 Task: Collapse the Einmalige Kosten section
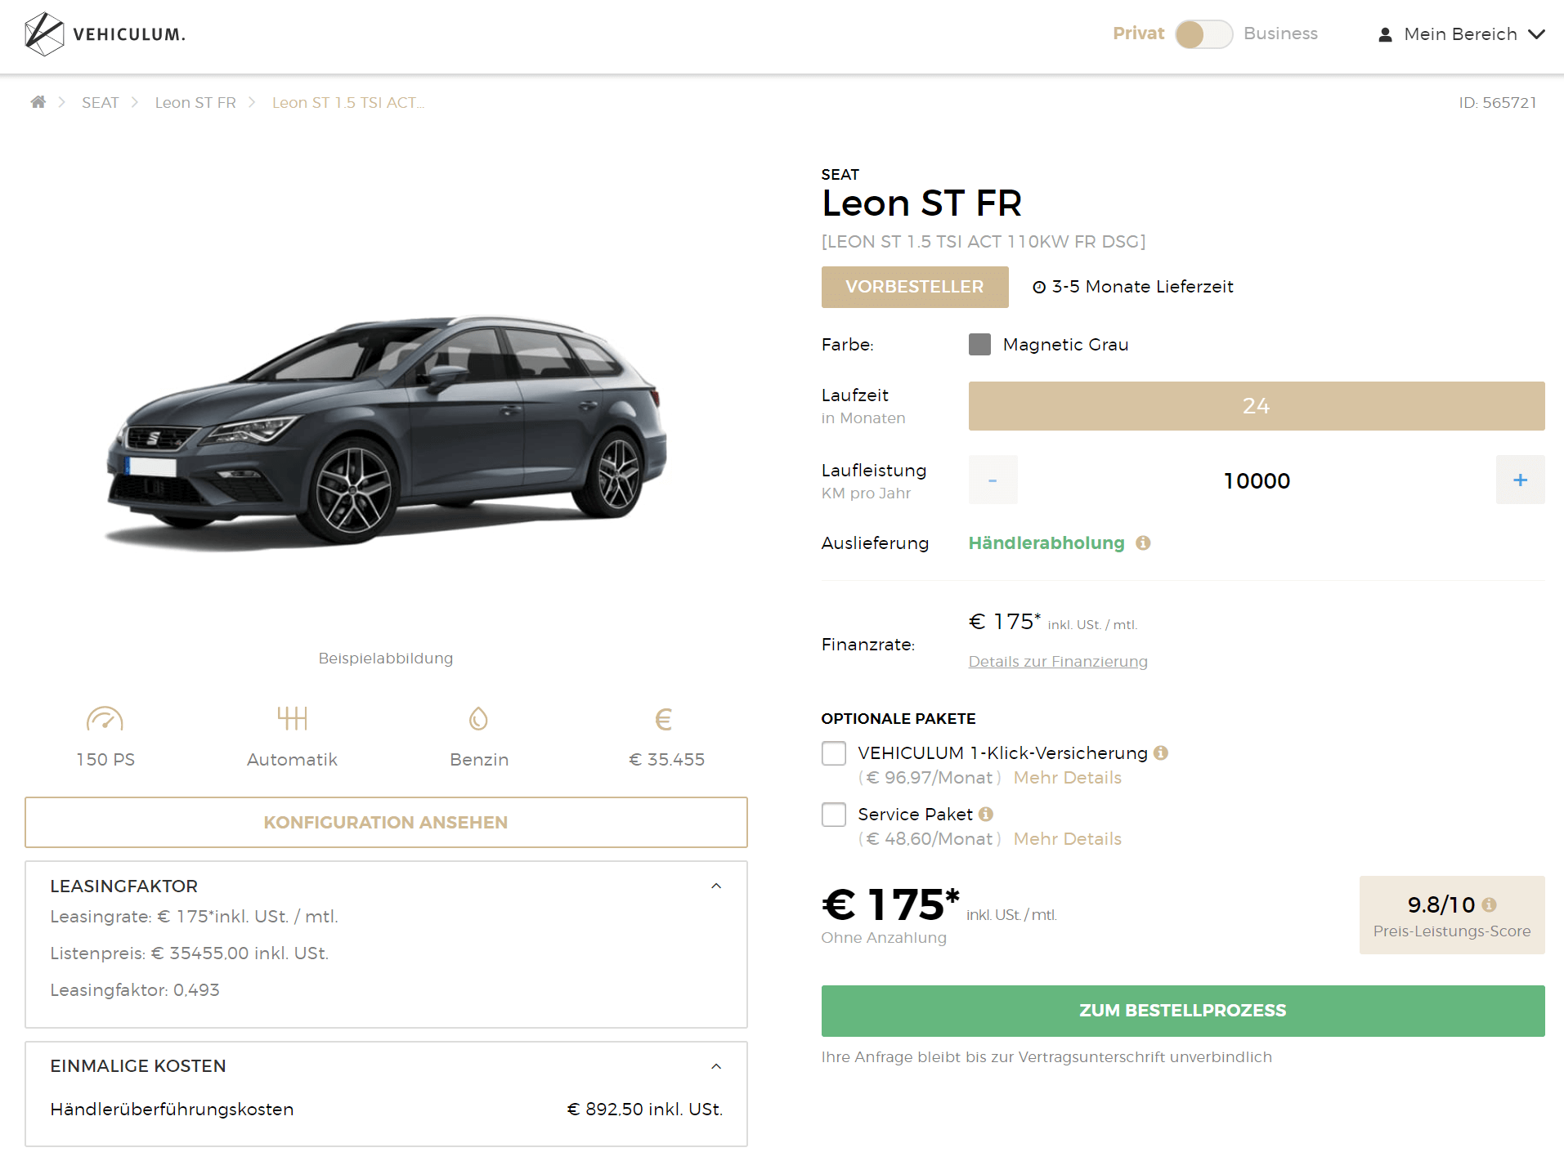point(716,1066)
